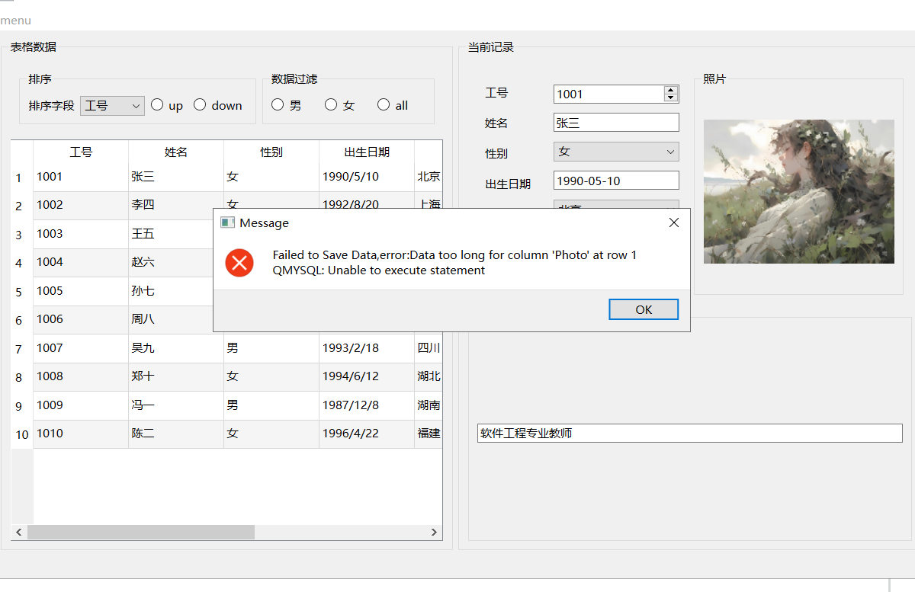Click the 福建 cell in row 10

[429, 434]
